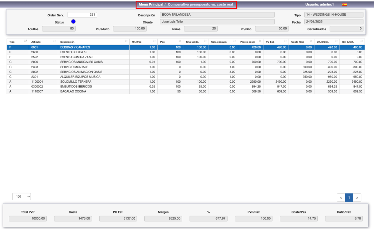Screen dimensions: 374x229
Task: Click sort icon in Coste Real column
Action: coord(311,42)
